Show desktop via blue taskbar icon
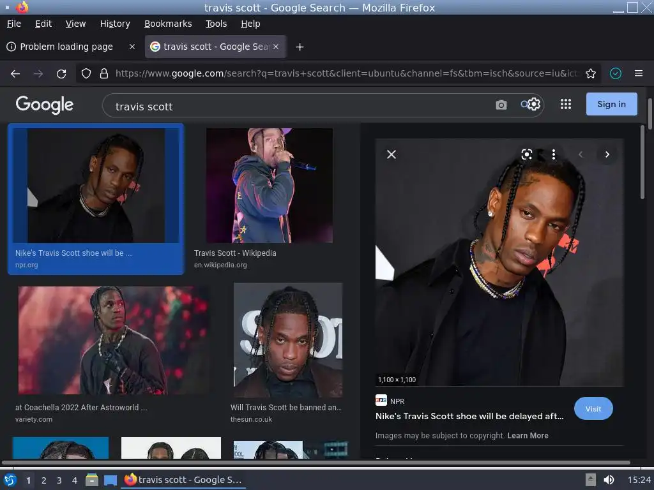Viewport: 654px width, 490px height. click(x=110, y=480)
